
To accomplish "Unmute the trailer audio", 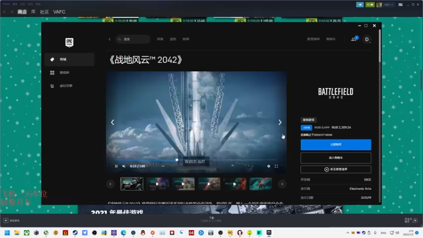I will coord(124,166).
